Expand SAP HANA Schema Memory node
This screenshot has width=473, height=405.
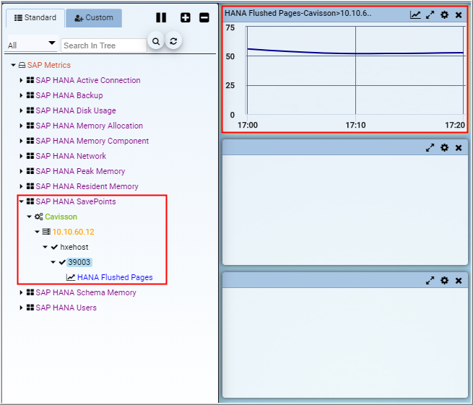(x=21, y=292)
